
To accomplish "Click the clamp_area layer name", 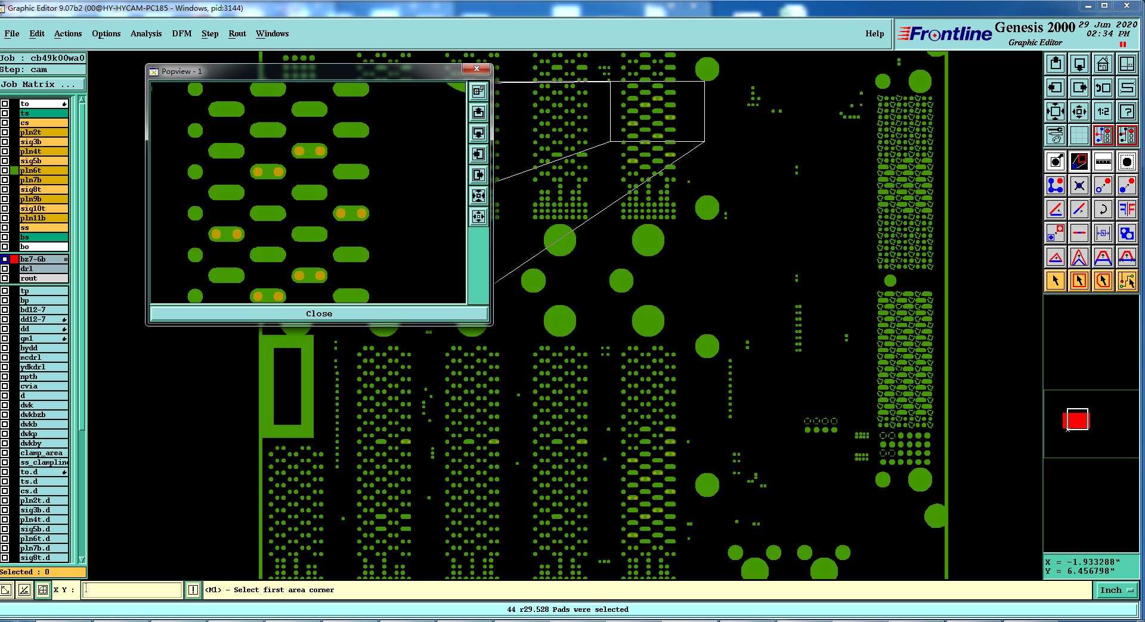I will coord(44,453).
